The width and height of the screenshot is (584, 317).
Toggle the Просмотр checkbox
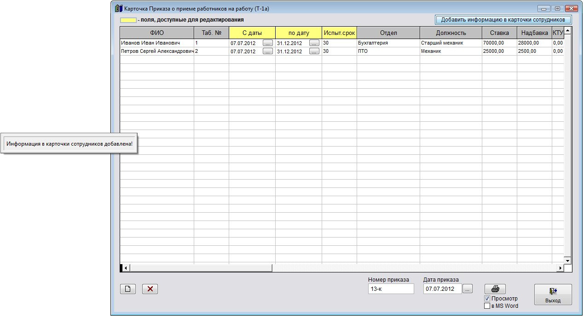click(x=487, y=299)
